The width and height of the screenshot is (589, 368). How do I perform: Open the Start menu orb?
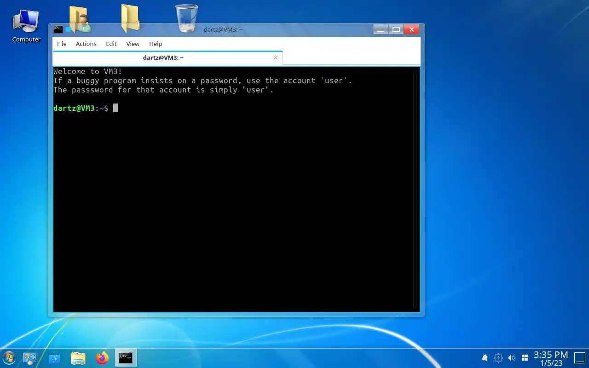coord(9,358)
